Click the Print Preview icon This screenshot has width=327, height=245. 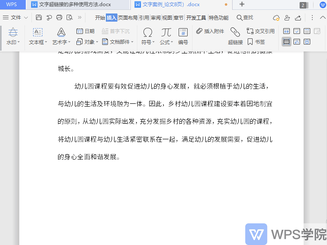pos(69,18)
